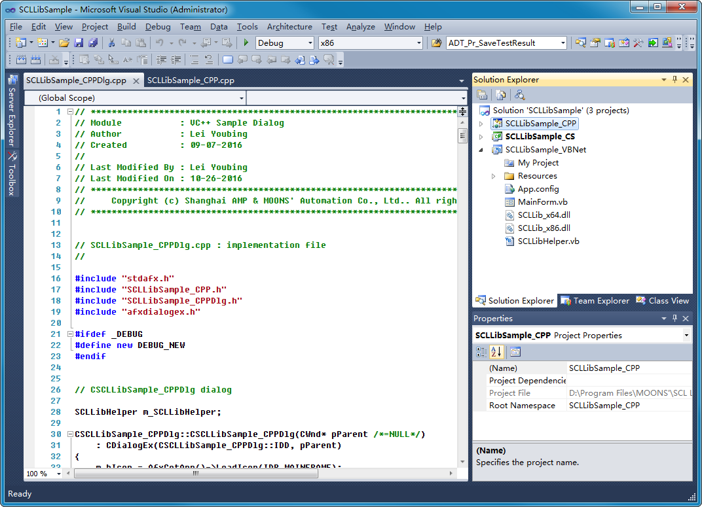702x507 pixels.
Task: Collapse the SCLLibSample_VBNet project node
Action: (x=481, y=150)
